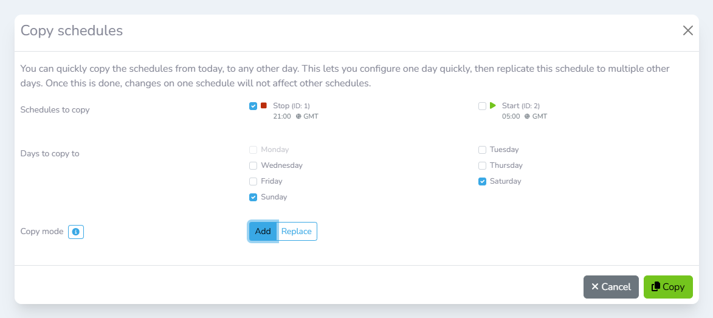The height and width of the screenshot is (318, 713).
Task: Uncheck the Saturday checkbox
Action: click(482, 181)
